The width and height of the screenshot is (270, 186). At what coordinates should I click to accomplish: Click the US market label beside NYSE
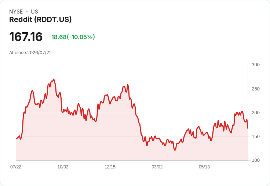34,12
